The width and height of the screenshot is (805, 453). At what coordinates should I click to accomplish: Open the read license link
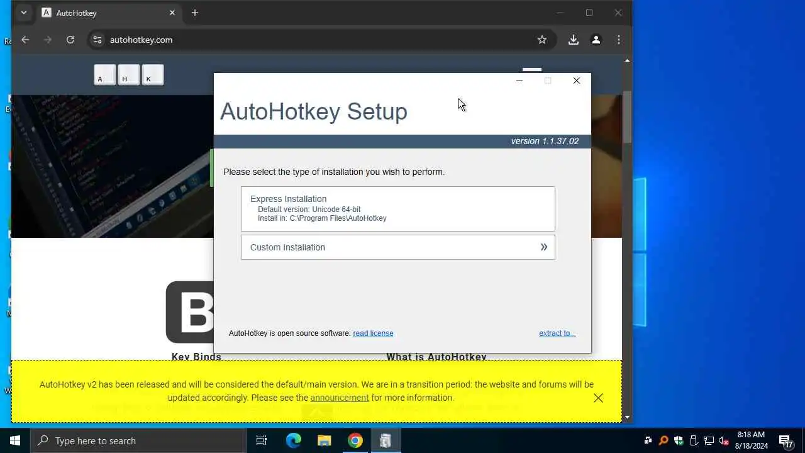(373, 333)
